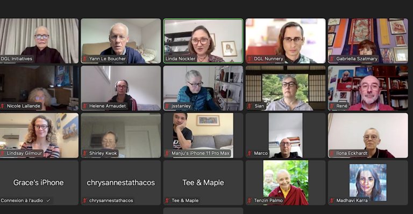The width and height of the screenshot is (413, 214).
Task: Click the Ilona Eckhardt video tile
Action: (x=368, y=136)
